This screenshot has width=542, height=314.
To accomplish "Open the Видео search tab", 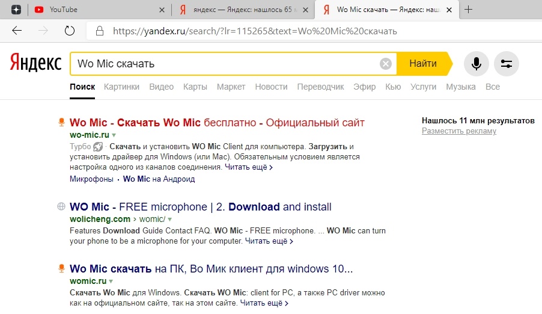I will (x=162, y=87).
